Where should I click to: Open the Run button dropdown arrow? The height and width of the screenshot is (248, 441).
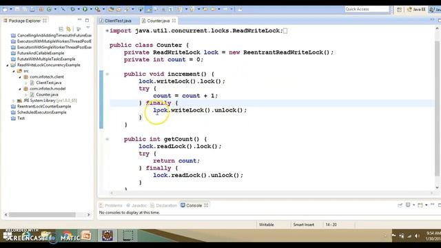[90, 9]
